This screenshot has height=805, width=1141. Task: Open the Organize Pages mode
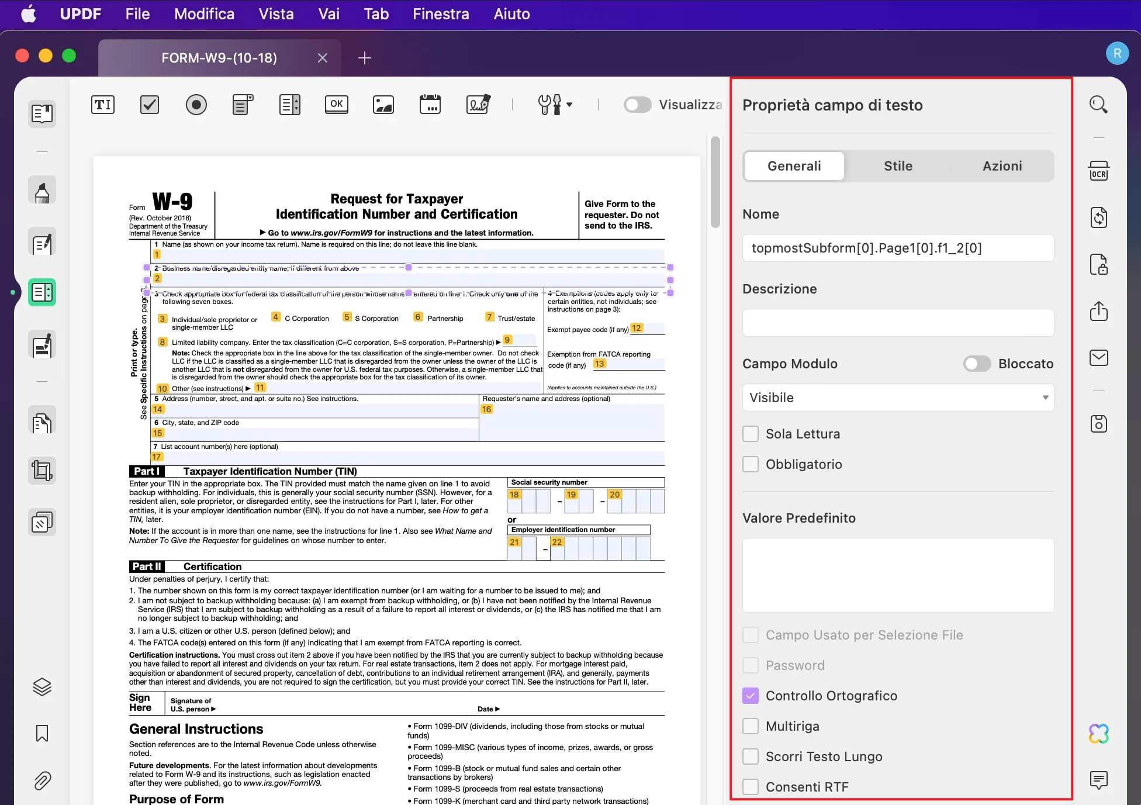point(42,420)
